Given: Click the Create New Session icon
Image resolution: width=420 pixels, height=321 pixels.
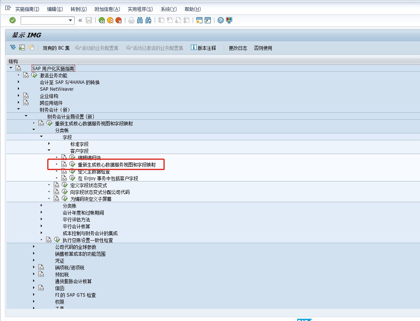Looking at the screenshot, I should [199, 20].
